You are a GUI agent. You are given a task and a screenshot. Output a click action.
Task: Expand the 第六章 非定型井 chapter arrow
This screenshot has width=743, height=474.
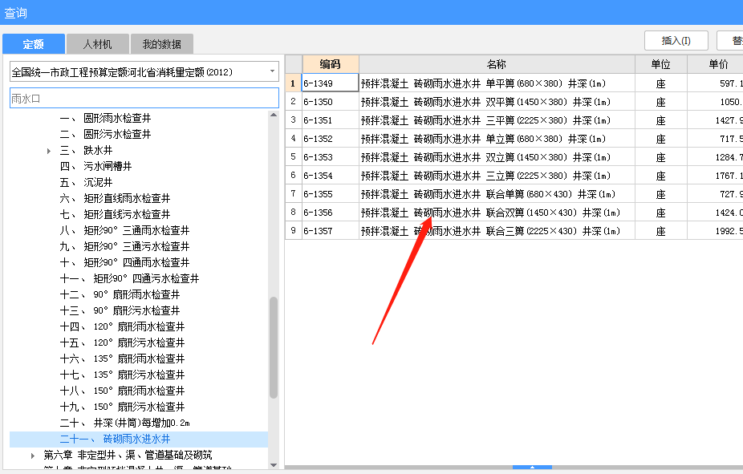click(x=33, y=455)
